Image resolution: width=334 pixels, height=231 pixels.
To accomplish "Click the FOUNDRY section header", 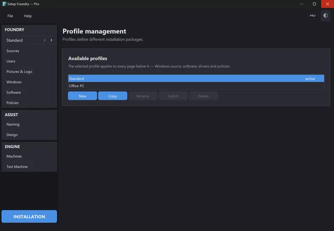I will pyautogui.click(x=15, y=30).
